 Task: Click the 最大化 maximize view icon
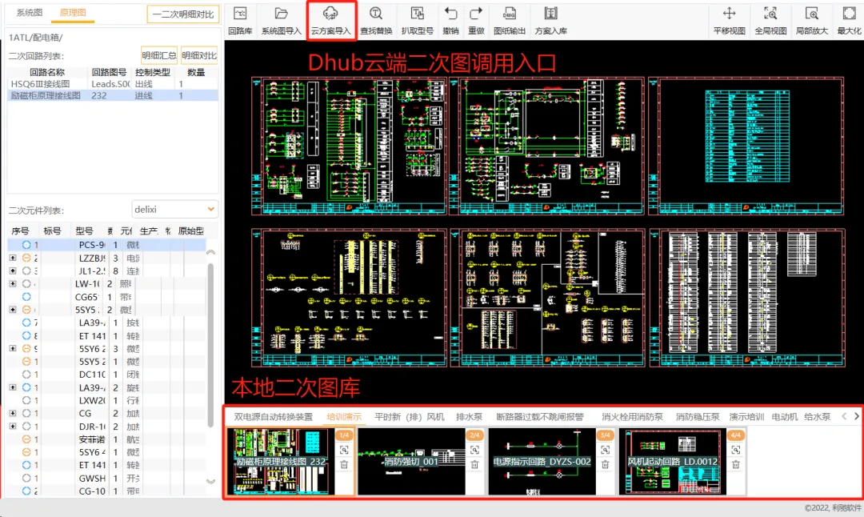click(849, 14)
